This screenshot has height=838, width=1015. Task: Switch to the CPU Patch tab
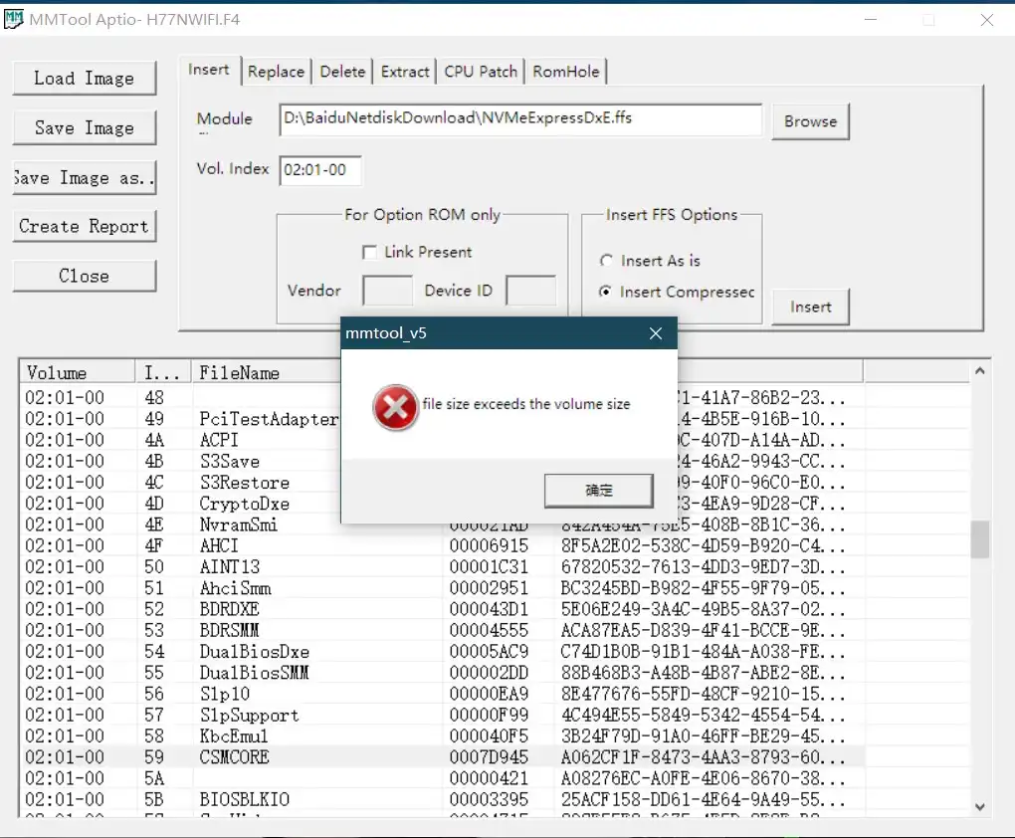pos(480,71)
